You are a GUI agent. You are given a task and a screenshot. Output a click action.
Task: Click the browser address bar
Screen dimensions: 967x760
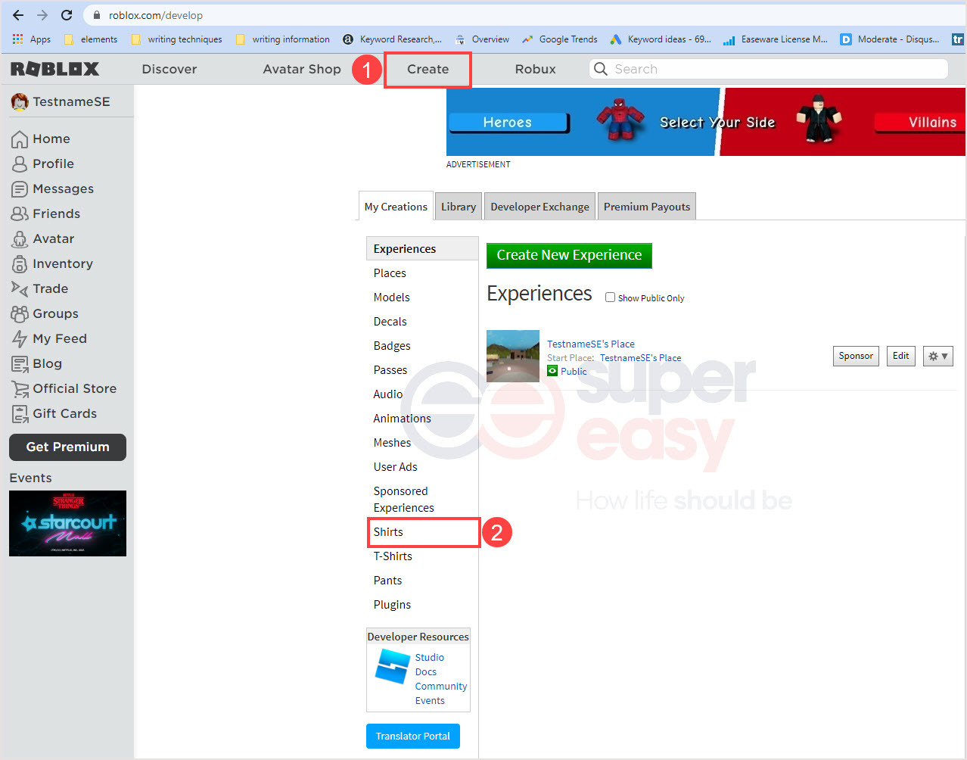(522, 15)
